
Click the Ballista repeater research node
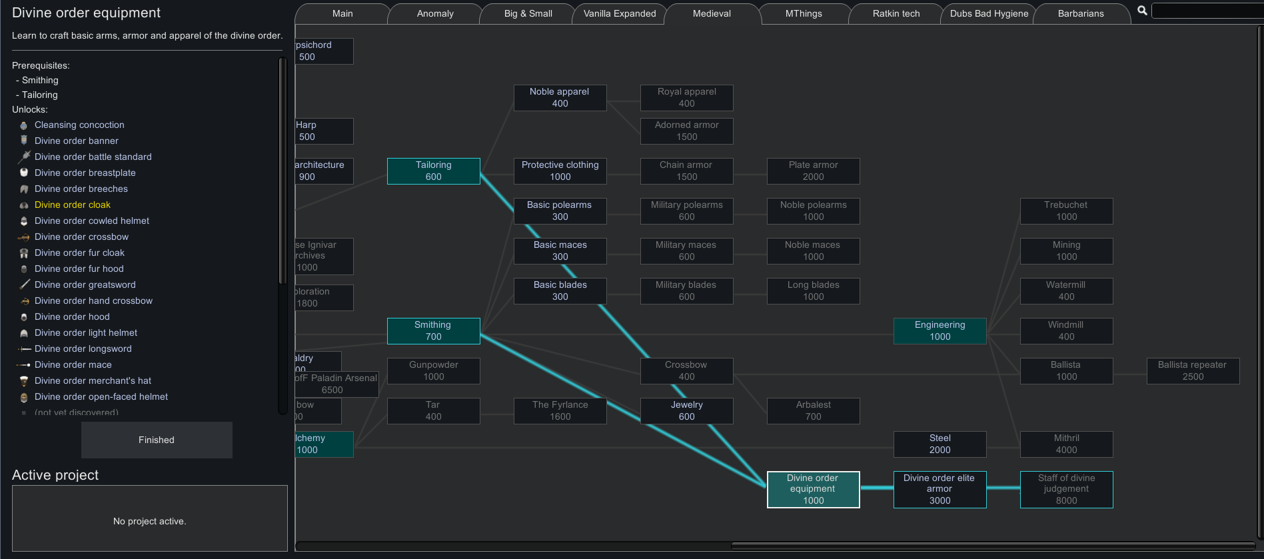tap(1193, 371)
